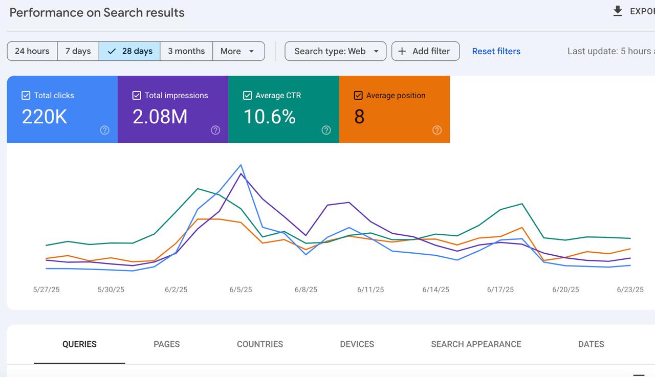The height and width of the screenshot is (377, 655).
Task: Open help icon on Average position card
Action: (x=436, y=130)
